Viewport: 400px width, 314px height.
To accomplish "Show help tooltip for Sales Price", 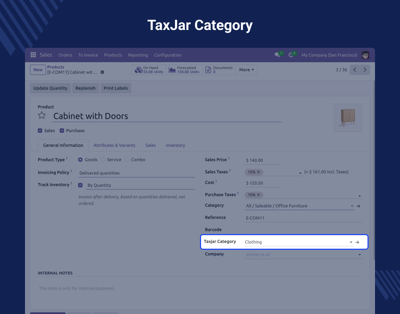I will click(229, 158).
